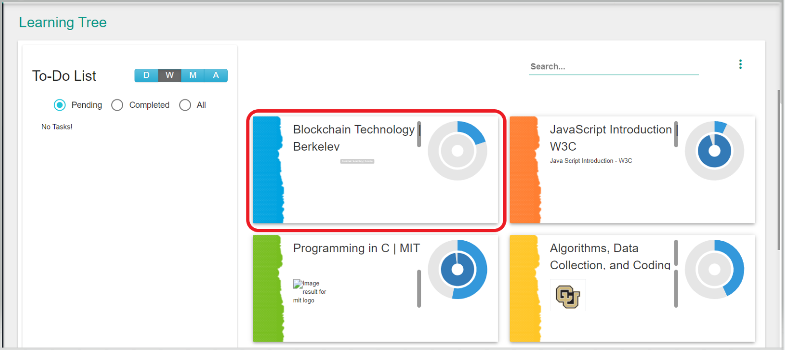Click the small Blockchain Technology thumbnail image
This screenshot has width=785, height=350.
point(357,161)
